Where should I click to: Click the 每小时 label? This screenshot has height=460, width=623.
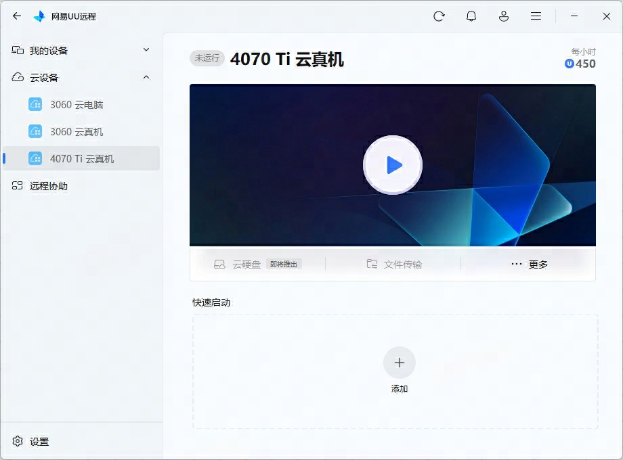583,51
